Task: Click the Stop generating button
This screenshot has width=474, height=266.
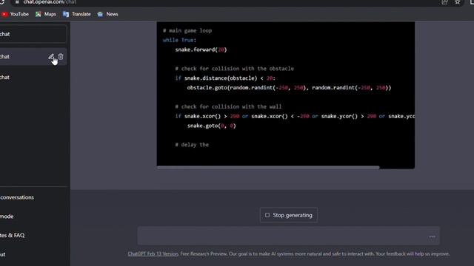Action: (289, 215)
